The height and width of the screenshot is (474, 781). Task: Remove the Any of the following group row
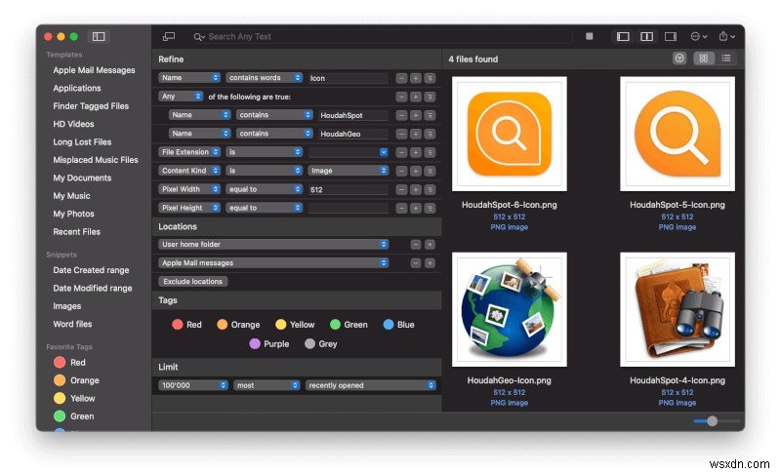pyautogui.click(x=401, y=97)
